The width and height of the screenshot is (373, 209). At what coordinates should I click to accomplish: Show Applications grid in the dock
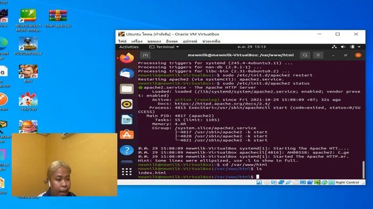[126, 172]
